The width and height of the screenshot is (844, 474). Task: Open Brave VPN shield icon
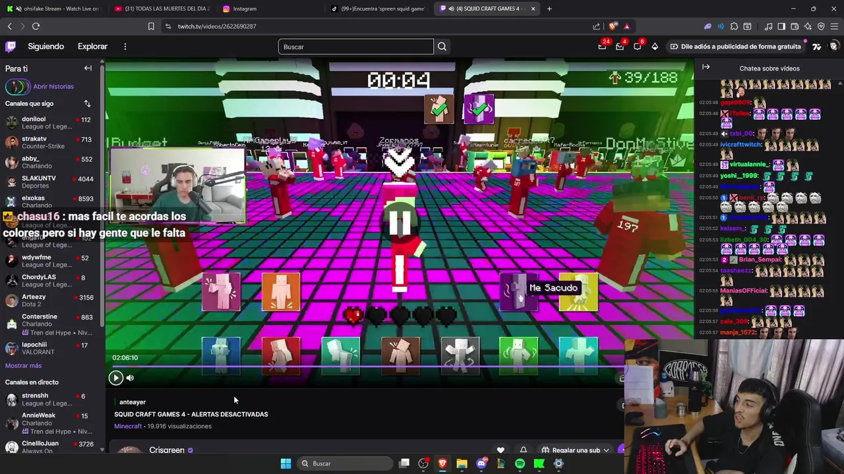821,26
